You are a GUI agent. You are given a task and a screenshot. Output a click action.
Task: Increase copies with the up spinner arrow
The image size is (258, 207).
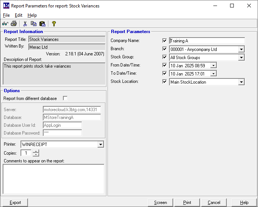click(35, 151)
